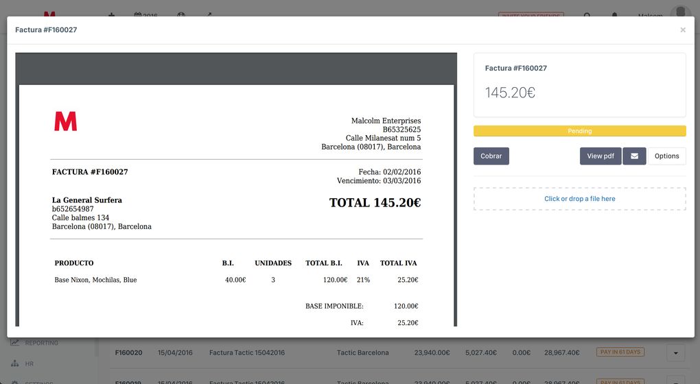This screenshot has height=384, width=700.
Task: Open REPORTING in the background sidebar
Action: point(41,343)
